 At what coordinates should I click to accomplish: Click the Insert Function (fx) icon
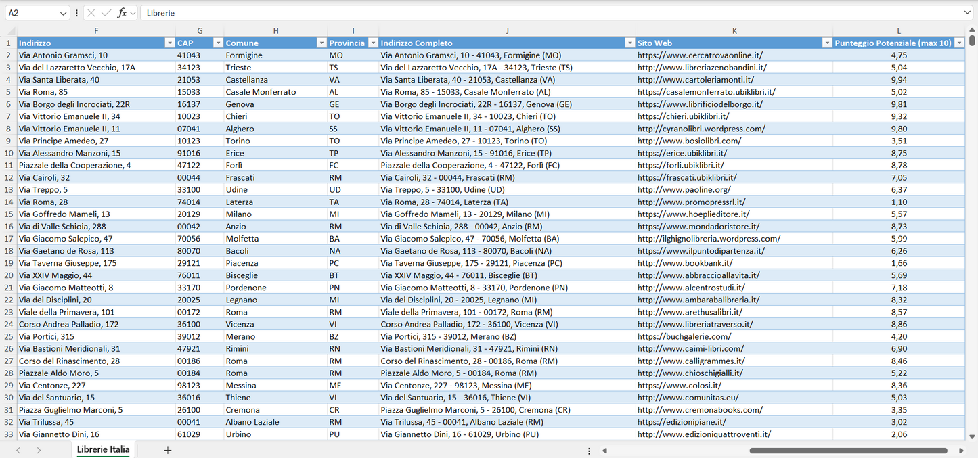pos(122,12)
